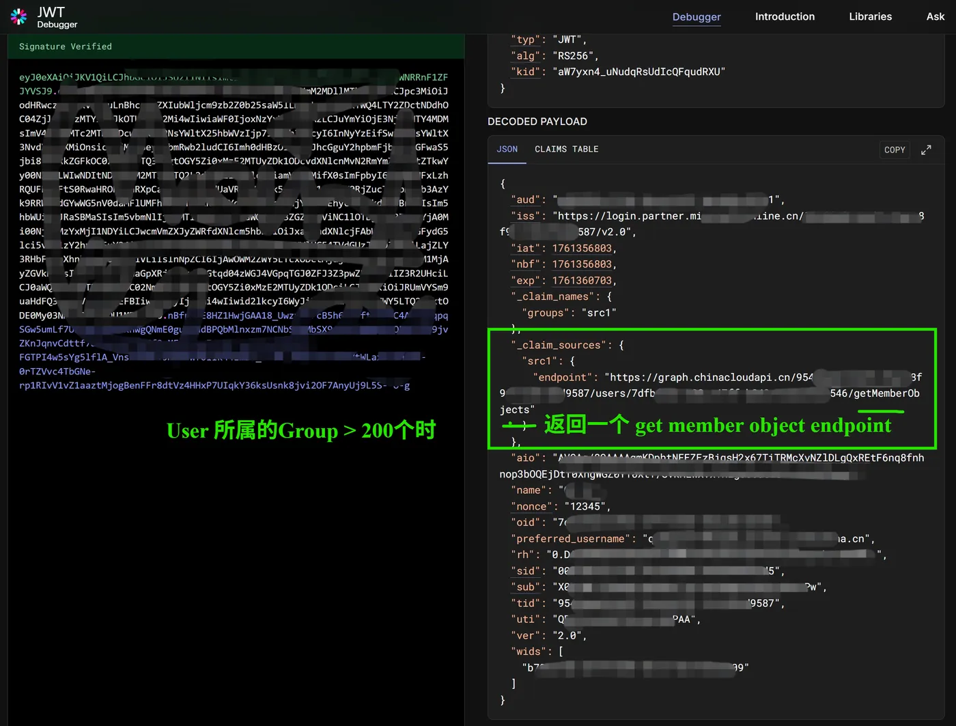The height and width of the screenshot is (726, 956).
Task: Click the "_claim_names" key line
Action: tap(561, 297)
